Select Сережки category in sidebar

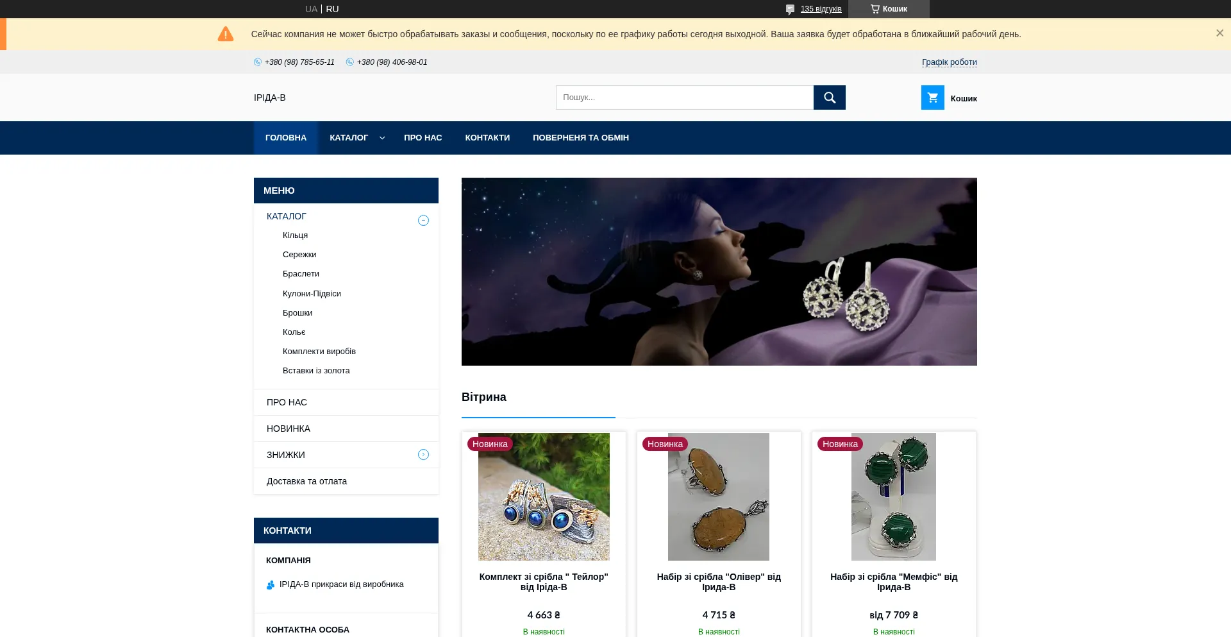coord(299,255)
